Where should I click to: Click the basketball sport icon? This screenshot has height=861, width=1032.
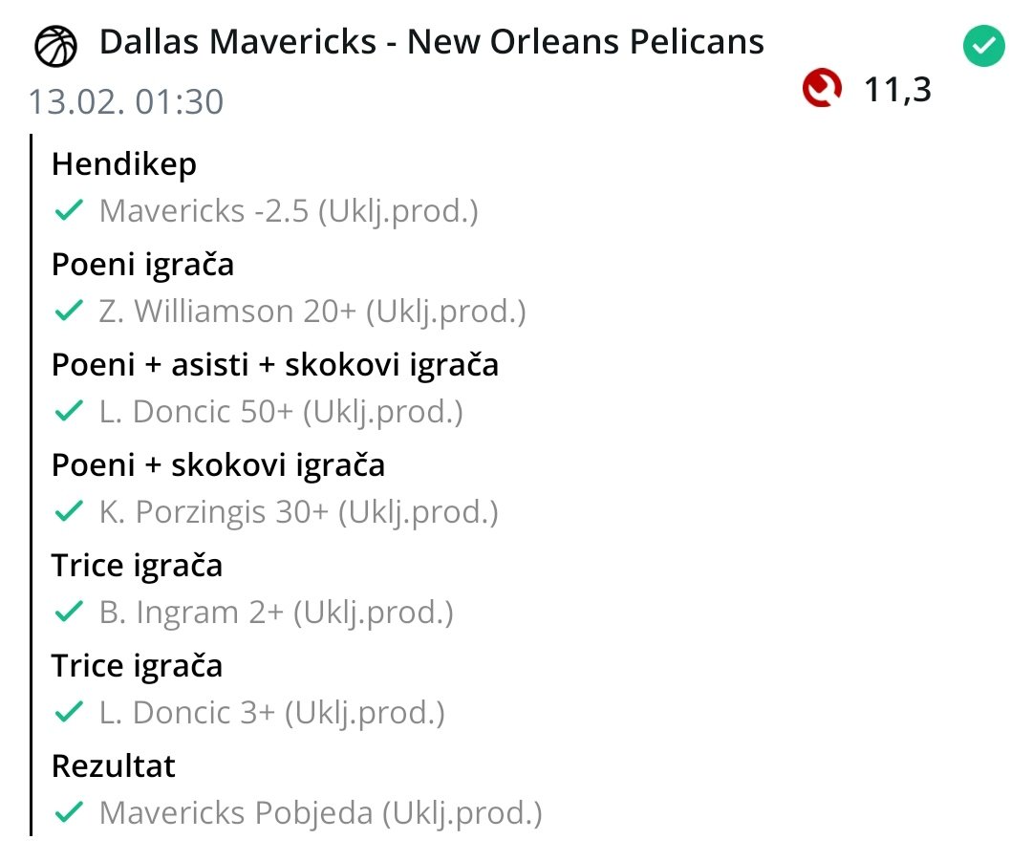tap(56, 45)
